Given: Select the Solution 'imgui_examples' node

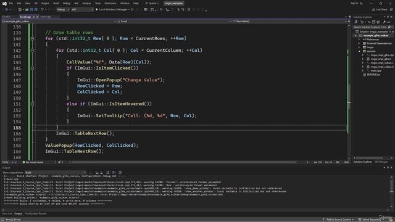Looking at the screenshot, I should click(x=375, y=31).
